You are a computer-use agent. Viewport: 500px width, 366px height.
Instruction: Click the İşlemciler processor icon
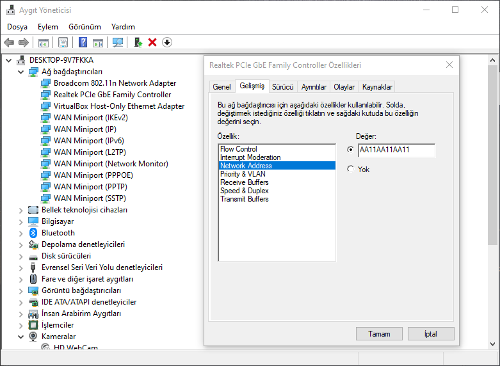(x=33, y=325)
